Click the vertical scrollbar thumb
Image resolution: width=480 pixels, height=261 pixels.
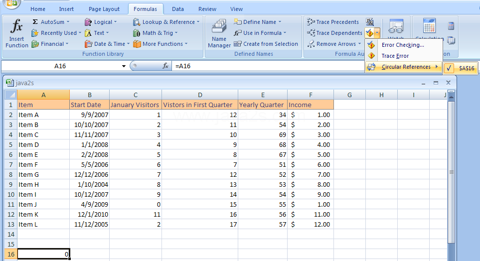(x=451, y=172)
